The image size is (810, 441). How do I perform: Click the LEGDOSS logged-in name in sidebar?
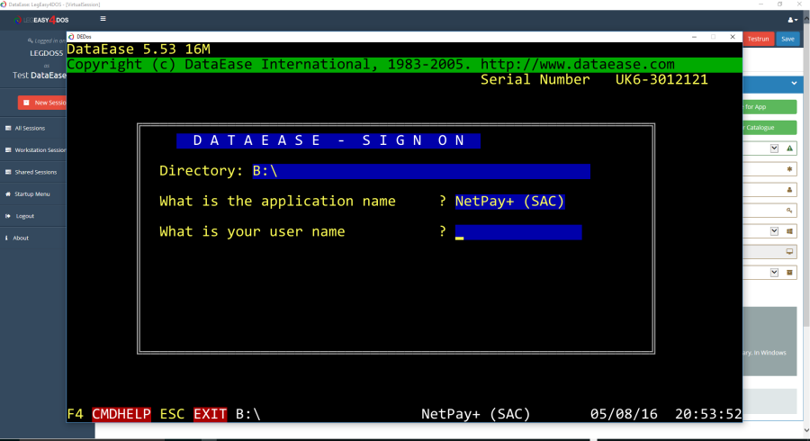pos(46,53)
